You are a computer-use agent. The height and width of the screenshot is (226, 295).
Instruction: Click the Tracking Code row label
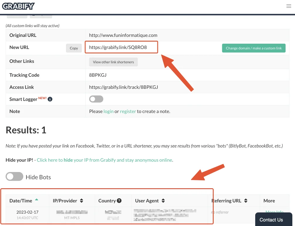[x=24, y=75]
